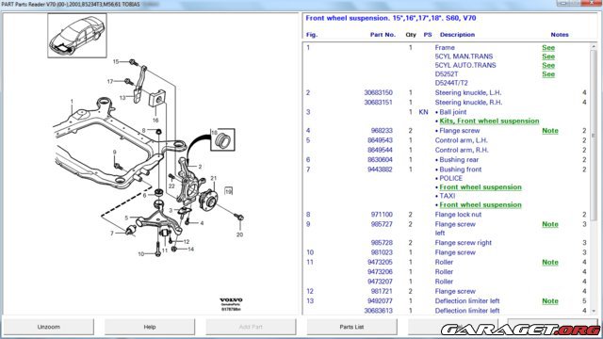Open the Note link for Flange screw 968233

pos(550,131)
